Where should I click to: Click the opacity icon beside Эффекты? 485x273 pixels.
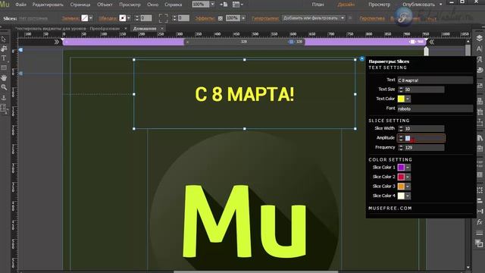221,18
